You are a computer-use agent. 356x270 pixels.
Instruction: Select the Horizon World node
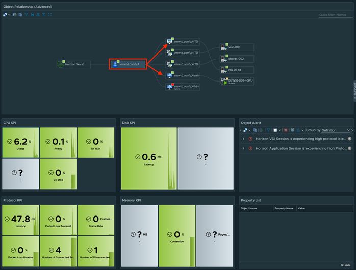pyautogui.click(x=73, y=64)
